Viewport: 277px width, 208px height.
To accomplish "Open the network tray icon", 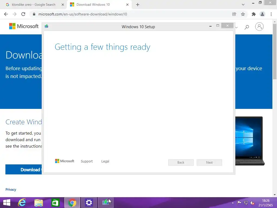I will point(246,203).
